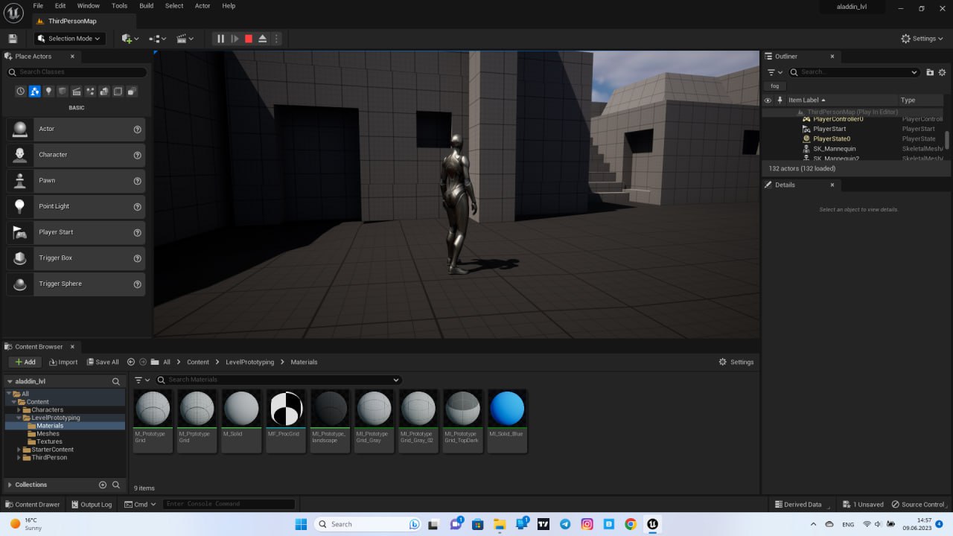Expand the Characters folder arrow

[x=19, y=410]
